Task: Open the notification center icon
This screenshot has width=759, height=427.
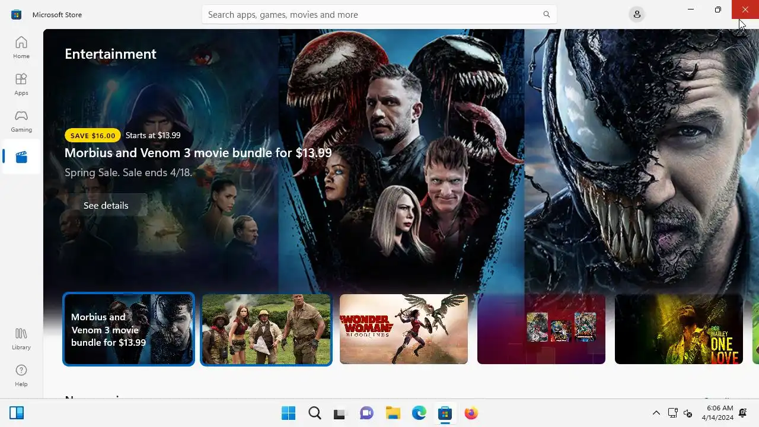Action: (743, 413)
